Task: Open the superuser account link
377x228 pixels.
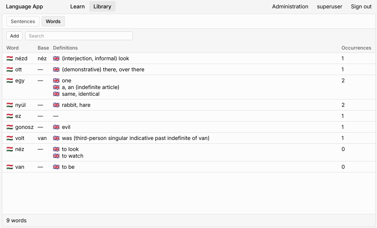Action: (x=329, y=6)
